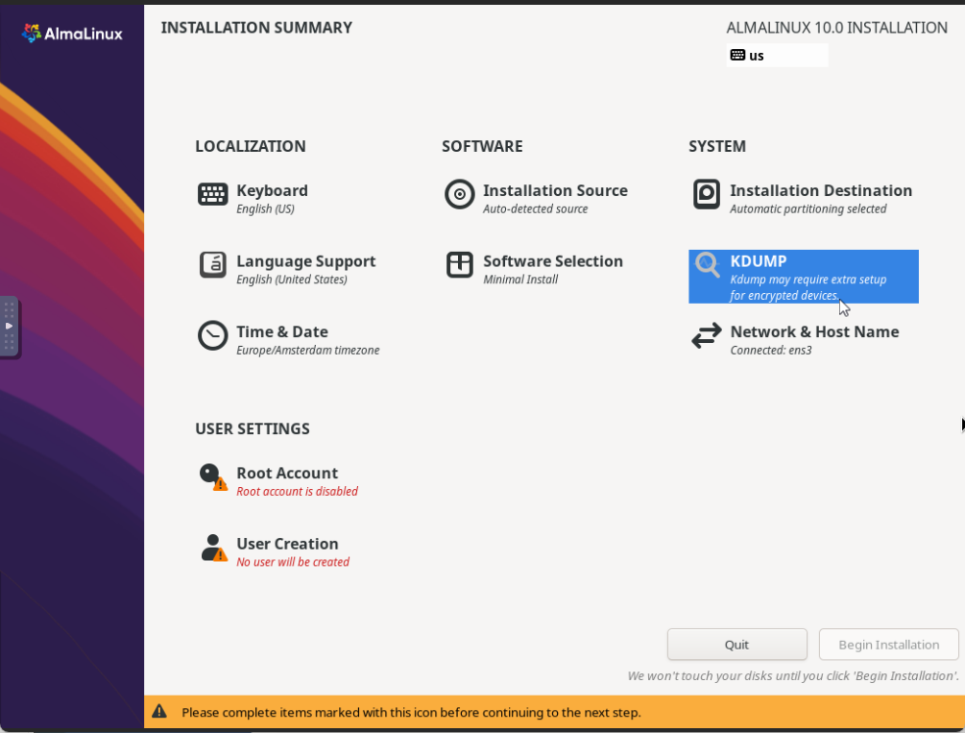Open the User Creation title
The height and width of the screenshot is (733, 965).
[x=287, y=544]
